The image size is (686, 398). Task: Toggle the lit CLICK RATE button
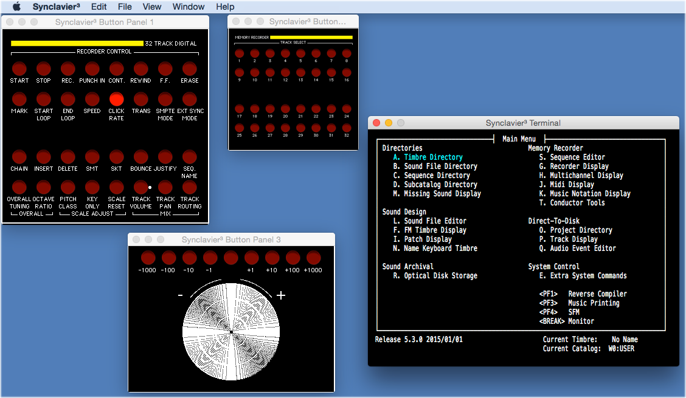(116, 99)
